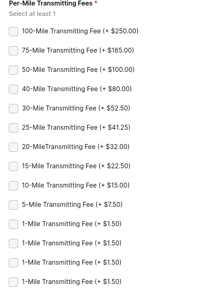Tick the third 1-Mile Transmitting Fee
Screen dimensions: 204x298
coord(13,263)
